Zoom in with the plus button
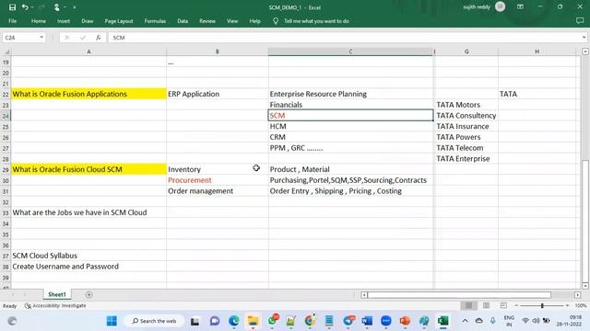Image resolution: width=590 pixels, height=331 pixels. pyautogui.click(x=568, y=305)
